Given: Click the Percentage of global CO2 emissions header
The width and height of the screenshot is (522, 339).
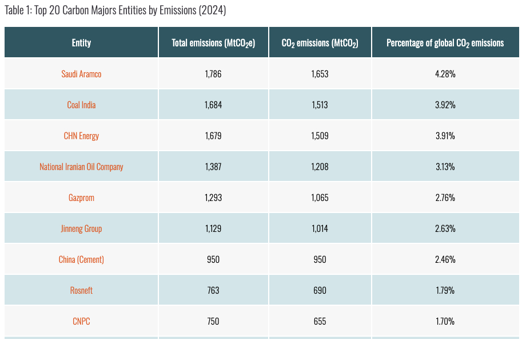Looking at the screenshot, I should [445, 43].
